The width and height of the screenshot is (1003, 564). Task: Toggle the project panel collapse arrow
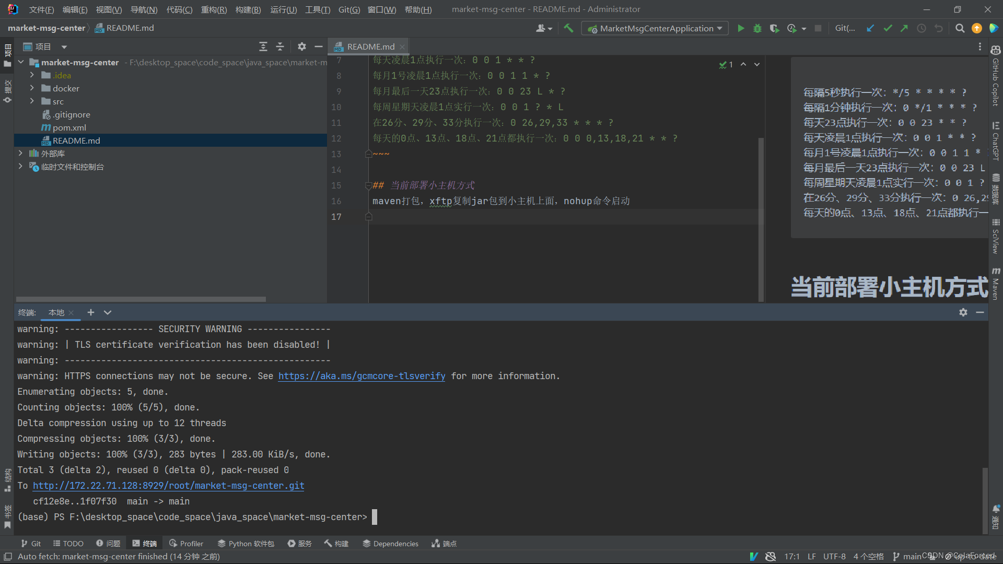pos(22,62)
